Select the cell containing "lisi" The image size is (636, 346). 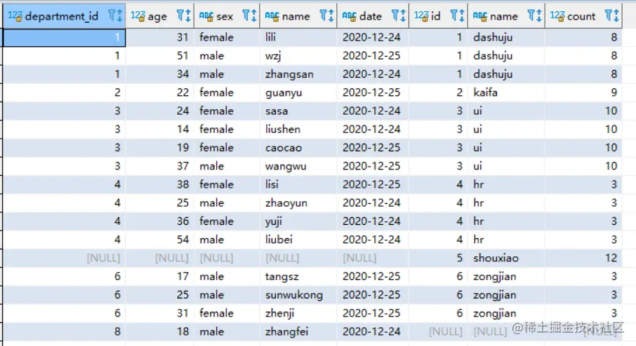coord(298,184)
